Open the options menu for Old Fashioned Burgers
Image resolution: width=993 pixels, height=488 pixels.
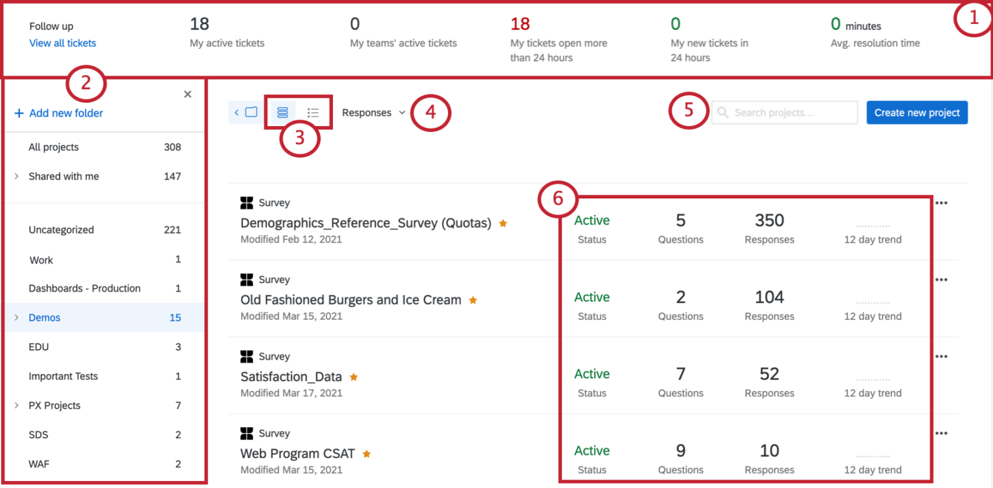(x=941, y=279)
